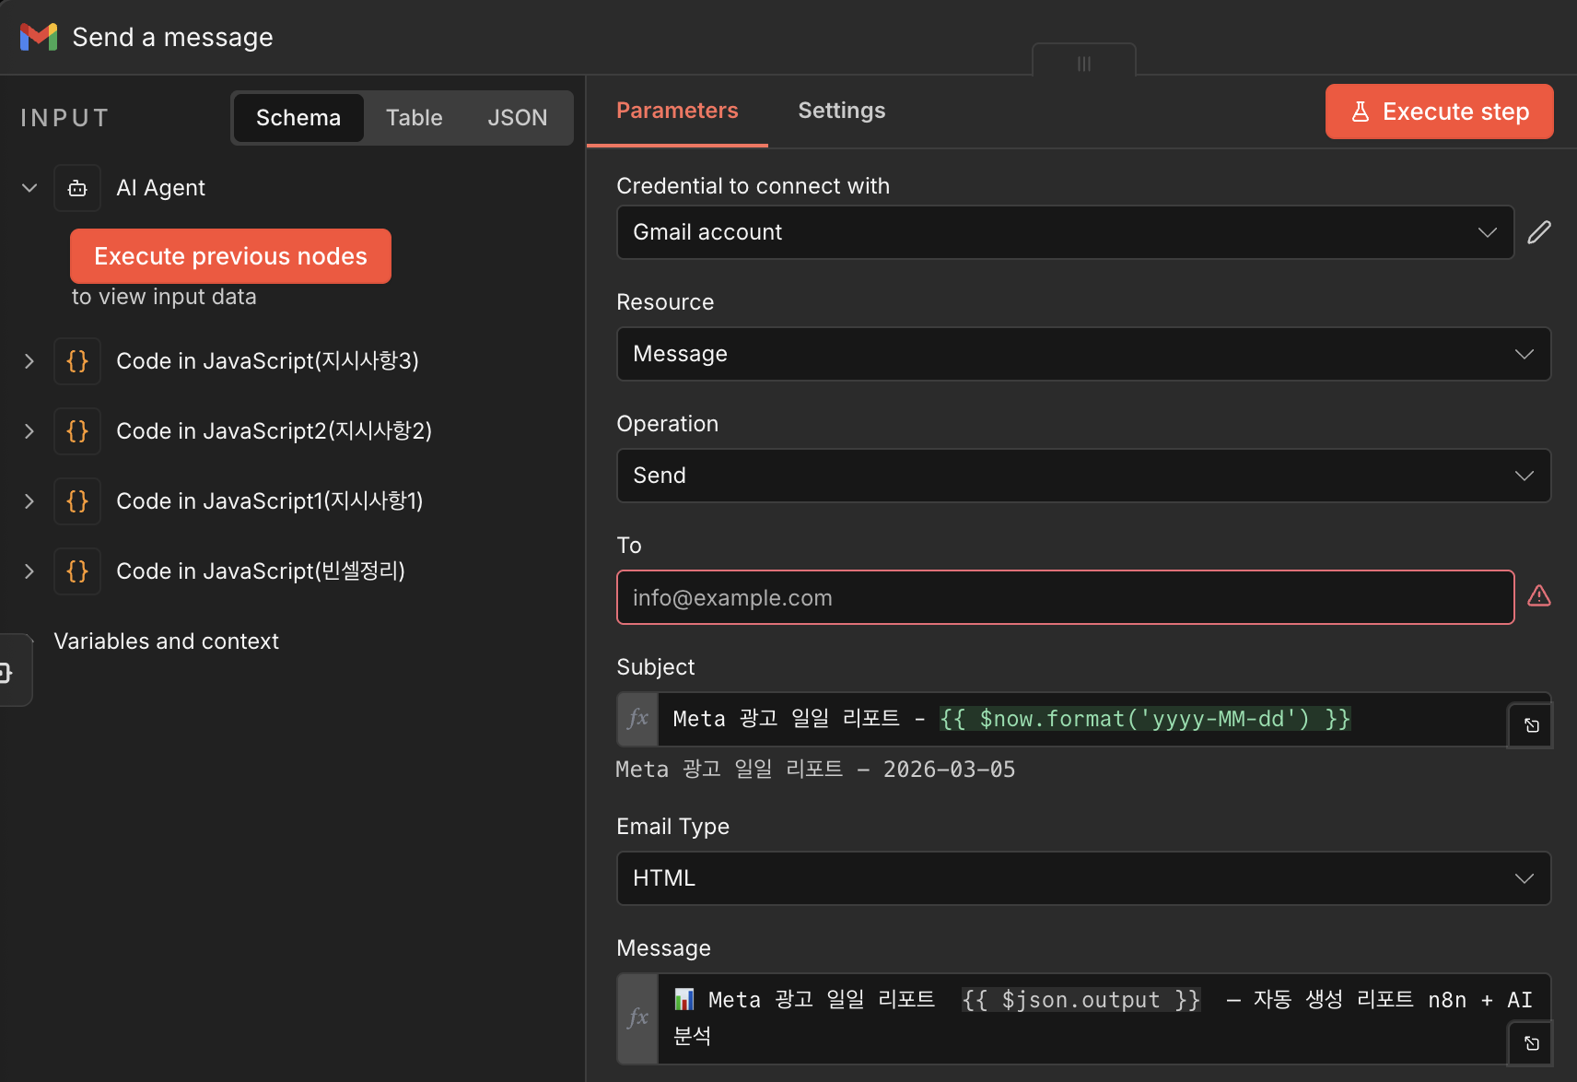Screen dimensions: 1577x1082
Task: Open the Settings tab
Action: [x=842, y=111]
